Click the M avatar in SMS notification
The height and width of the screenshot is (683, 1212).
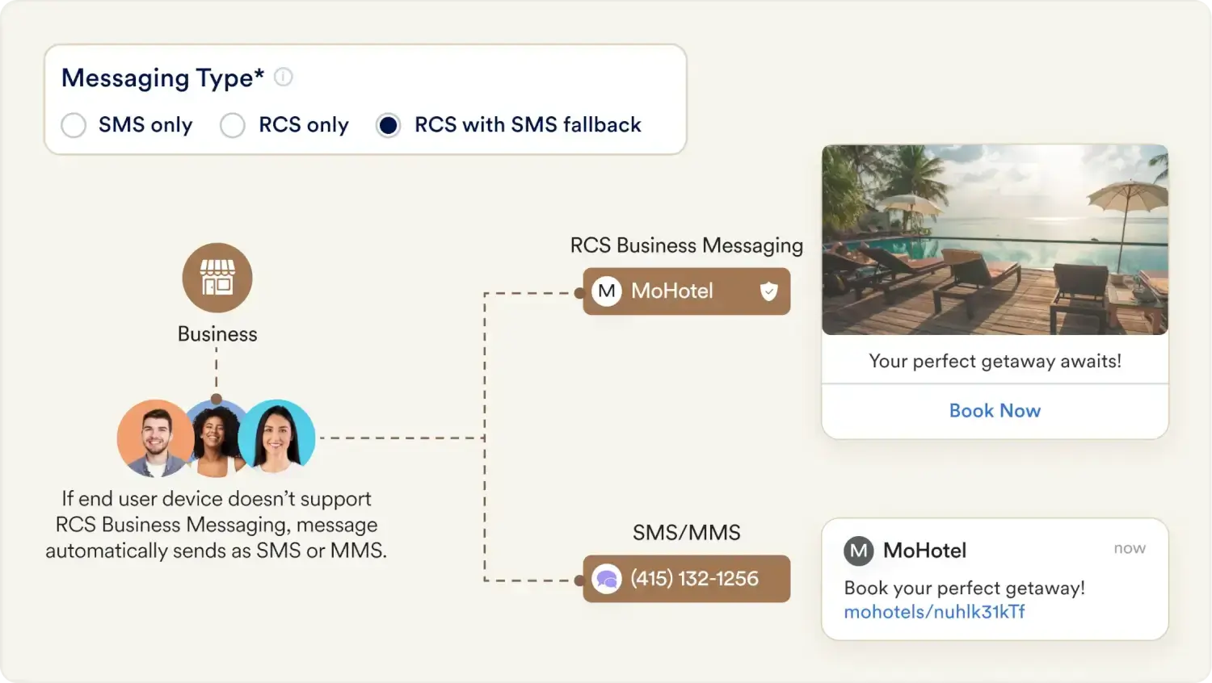pos(859,551)
